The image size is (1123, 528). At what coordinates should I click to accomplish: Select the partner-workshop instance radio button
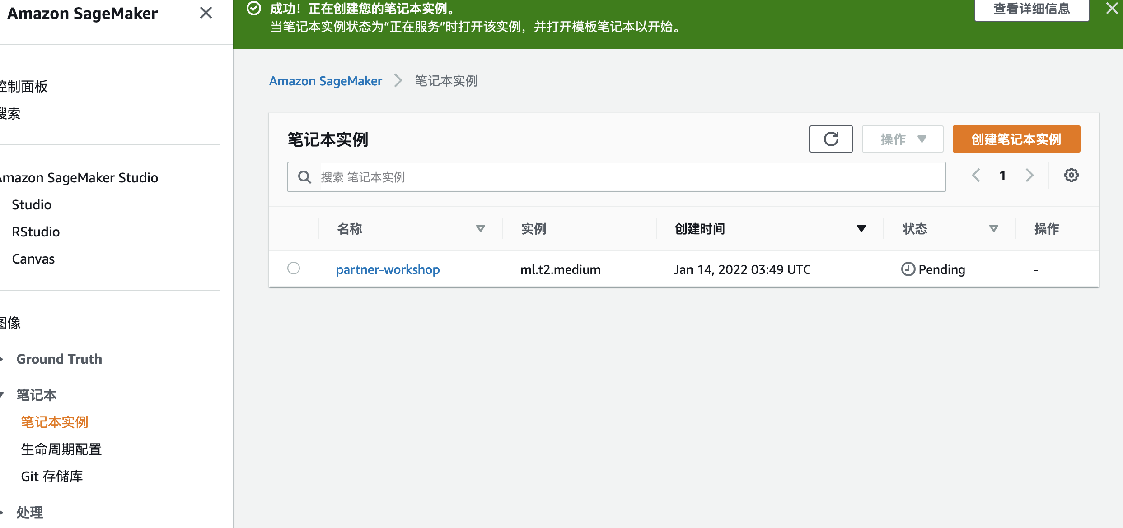[294, 268]
